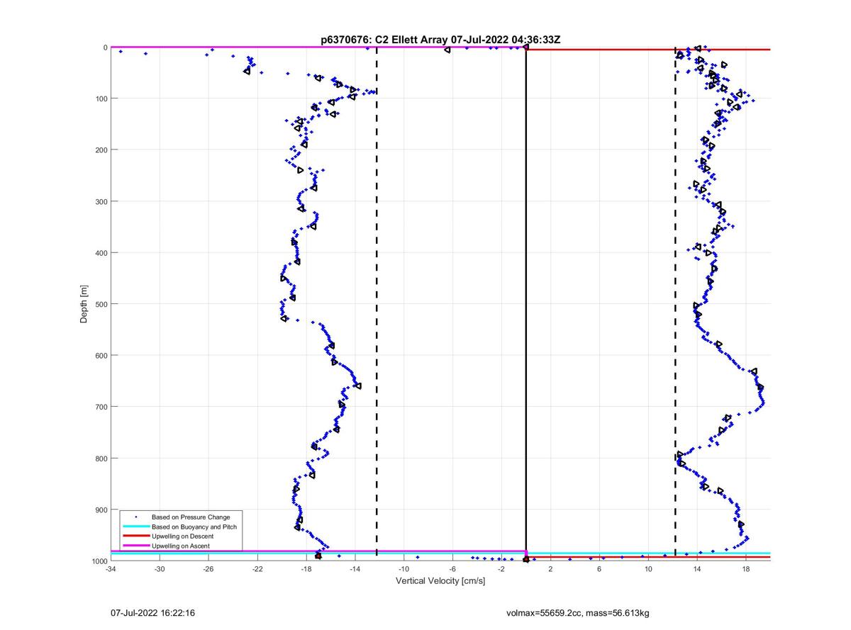The height and width of the screenshot is (630, 851).
Task: Click y-axis tick label '500'
Action: point(100,304)
